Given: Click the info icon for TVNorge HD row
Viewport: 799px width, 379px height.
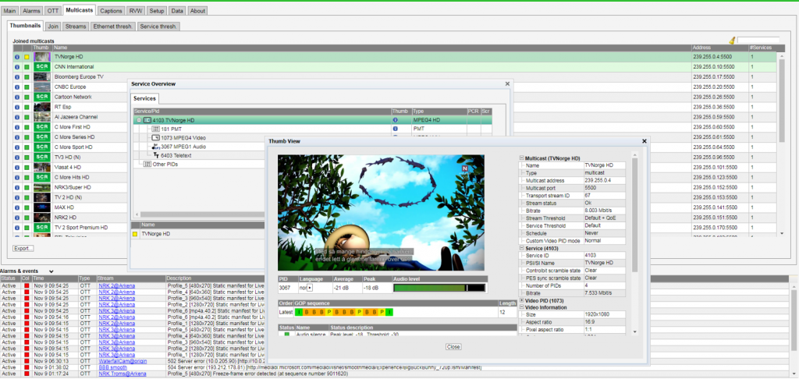Looking at the screenshot, I should (x=16, y=57).
